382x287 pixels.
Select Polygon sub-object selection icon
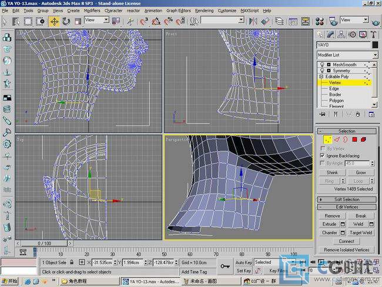pyautogui.click(x=354, y=139)
